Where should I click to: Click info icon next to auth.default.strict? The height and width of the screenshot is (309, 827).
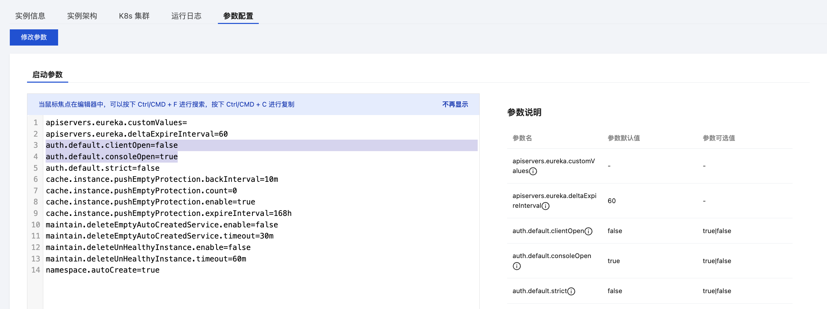[571, 291]
